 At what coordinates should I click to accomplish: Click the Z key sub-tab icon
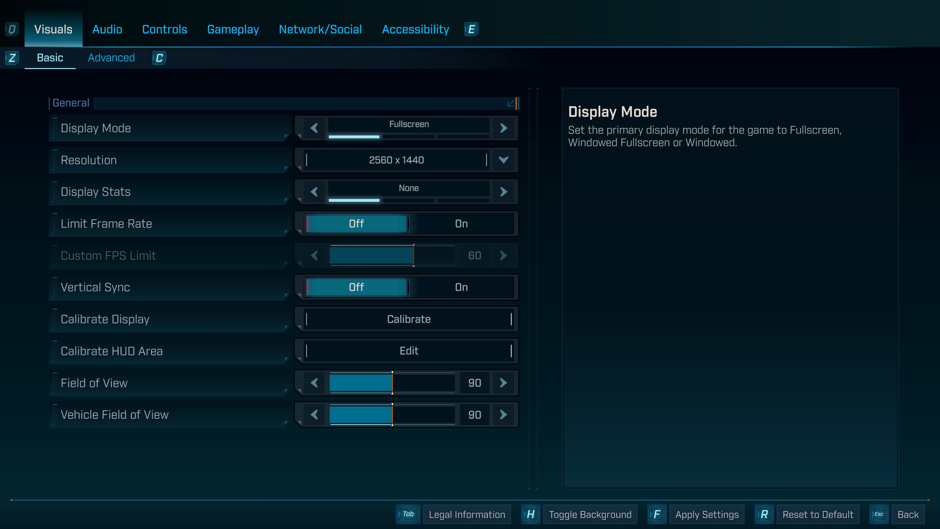click(x=12, y=58)
